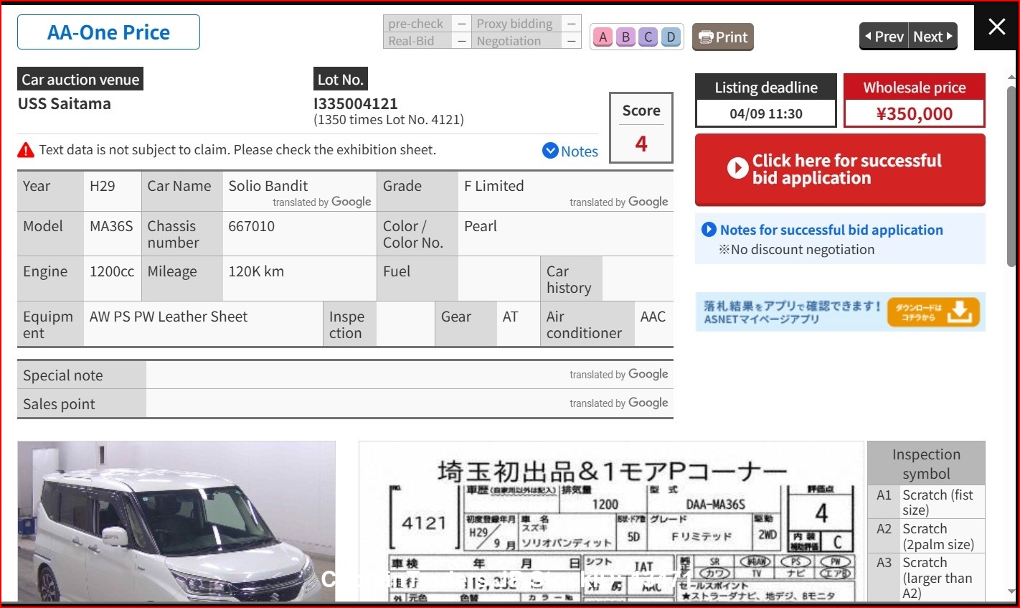Go to the previous lot
This screenshot has height=608, width=1020.
[884, 37]
